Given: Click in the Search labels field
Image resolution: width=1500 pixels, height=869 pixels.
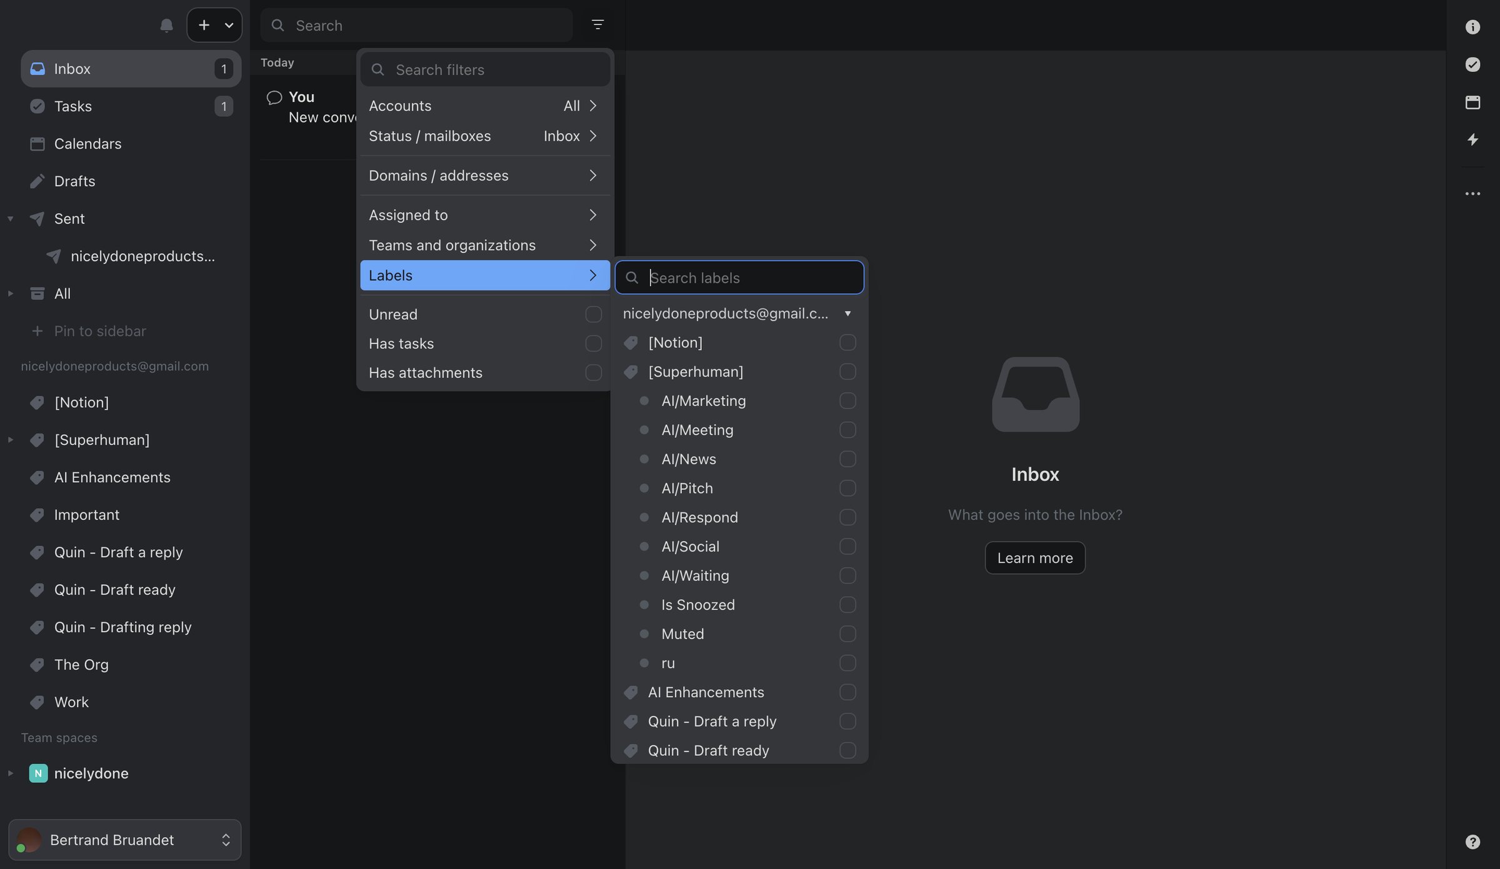Looking at the screenshot, I should (739, 277).
